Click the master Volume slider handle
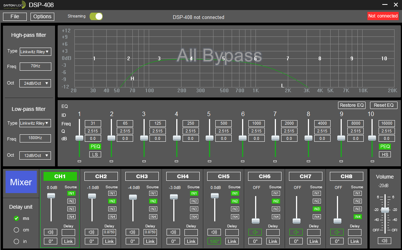 (x=385, y=210)
